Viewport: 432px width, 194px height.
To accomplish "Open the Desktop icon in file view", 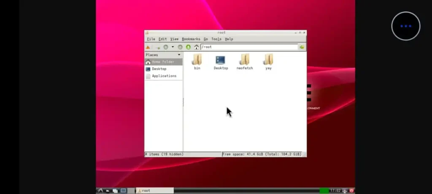I will coord(221,61).
